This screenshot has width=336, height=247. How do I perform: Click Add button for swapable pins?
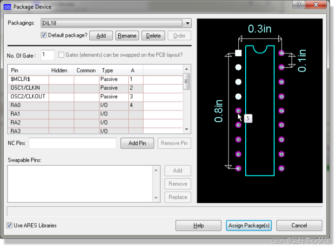coord(178,171)
